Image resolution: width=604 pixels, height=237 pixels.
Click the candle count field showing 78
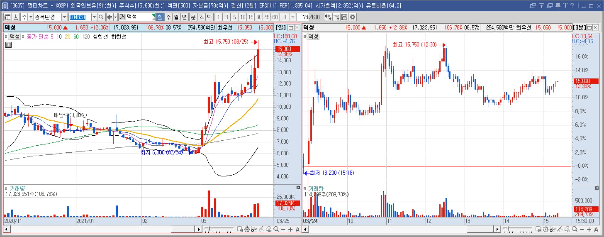303,17
